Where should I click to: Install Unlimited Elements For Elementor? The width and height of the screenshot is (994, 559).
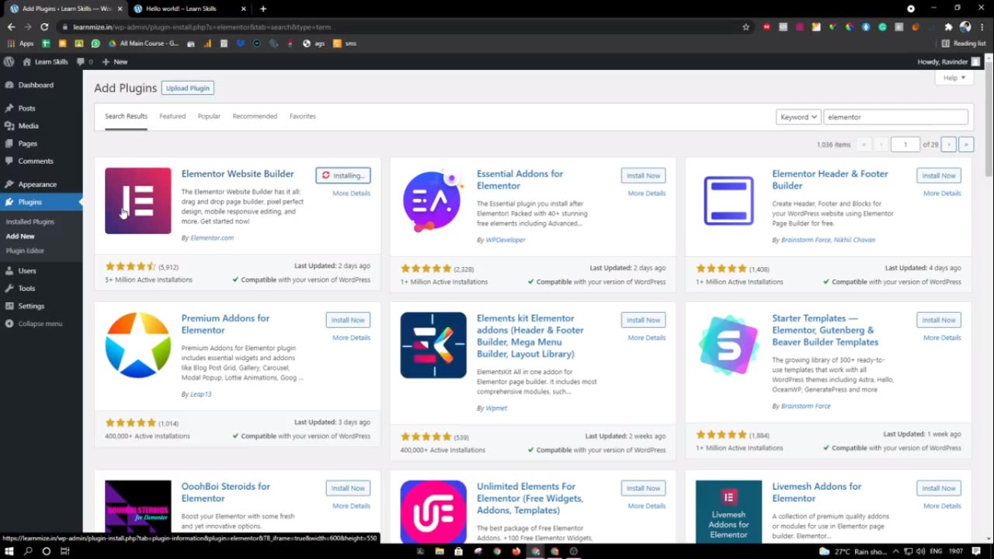(x=643, y=488)
